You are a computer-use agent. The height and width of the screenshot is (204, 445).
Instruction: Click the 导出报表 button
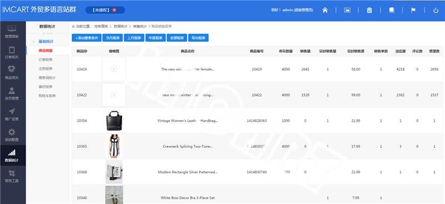199,38
